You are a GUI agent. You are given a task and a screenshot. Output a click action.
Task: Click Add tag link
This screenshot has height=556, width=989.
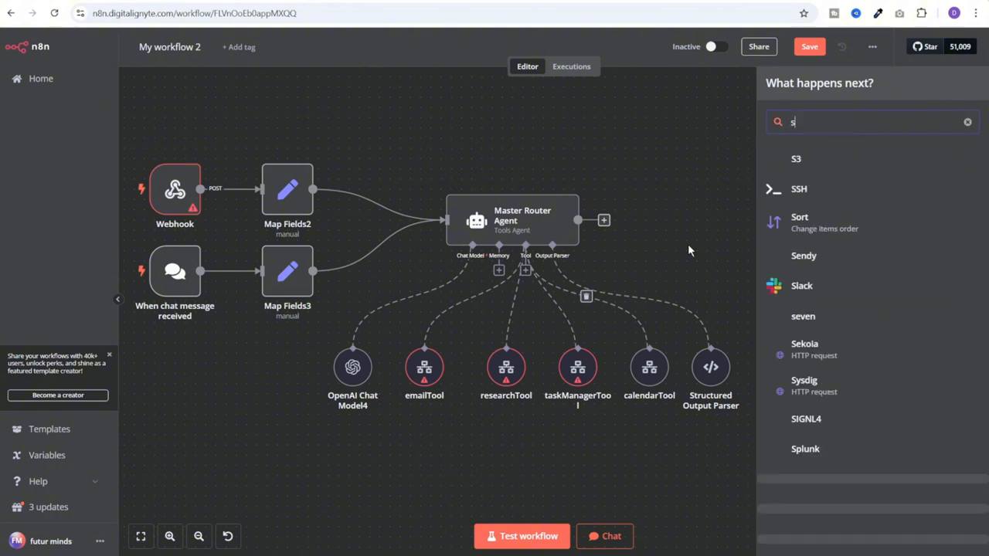pos(239,47)
